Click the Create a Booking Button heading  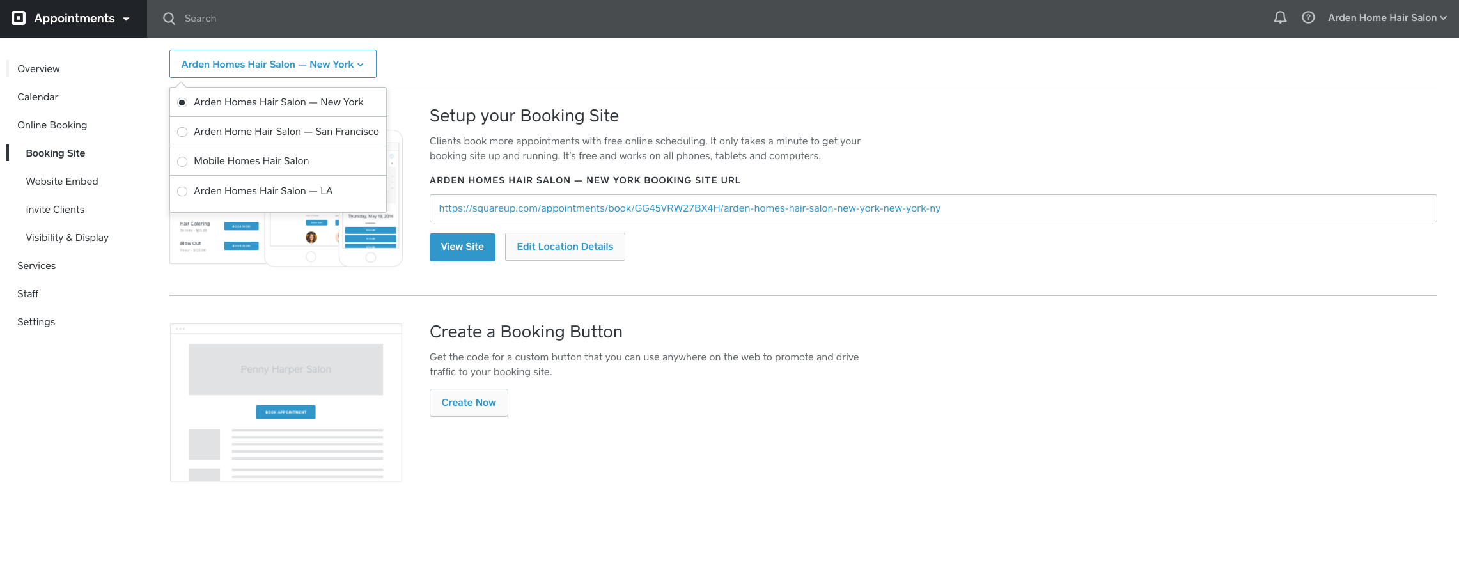pos(526,332)
